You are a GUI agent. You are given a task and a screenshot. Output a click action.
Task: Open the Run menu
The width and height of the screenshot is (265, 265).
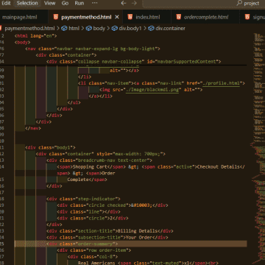pos(79,3)
